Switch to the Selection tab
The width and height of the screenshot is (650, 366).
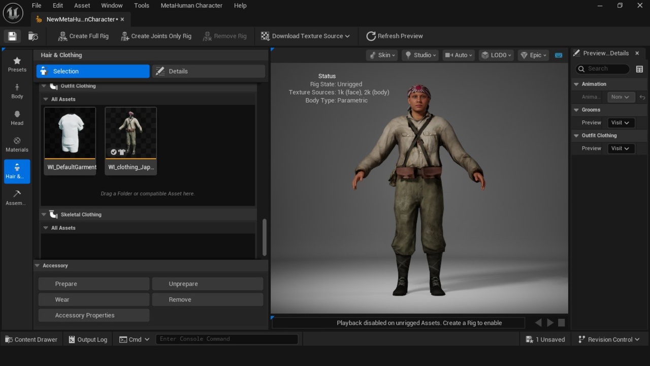[x=93, y=71]
